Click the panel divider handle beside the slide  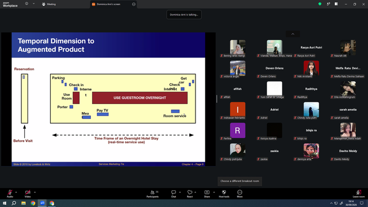pos(217,99)
